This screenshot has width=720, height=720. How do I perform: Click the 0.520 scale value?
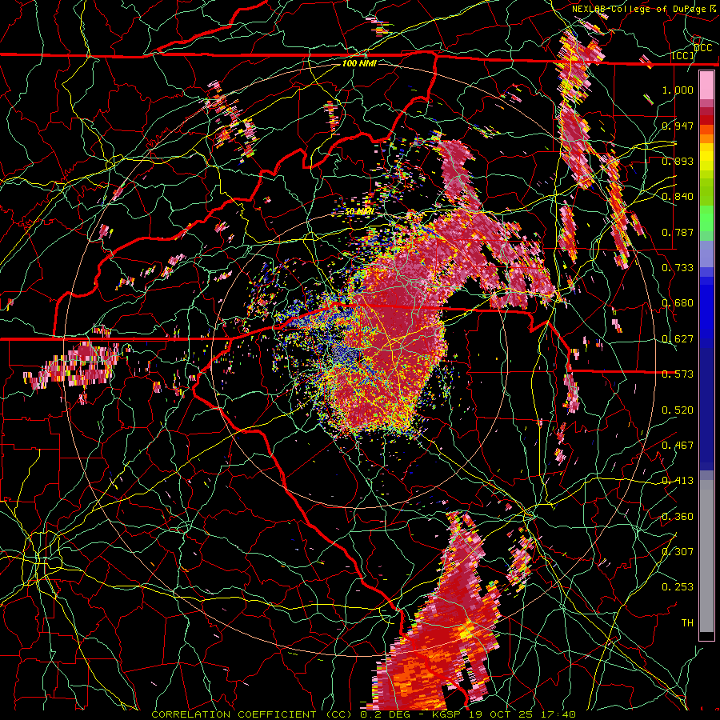[x=678, y=410]
